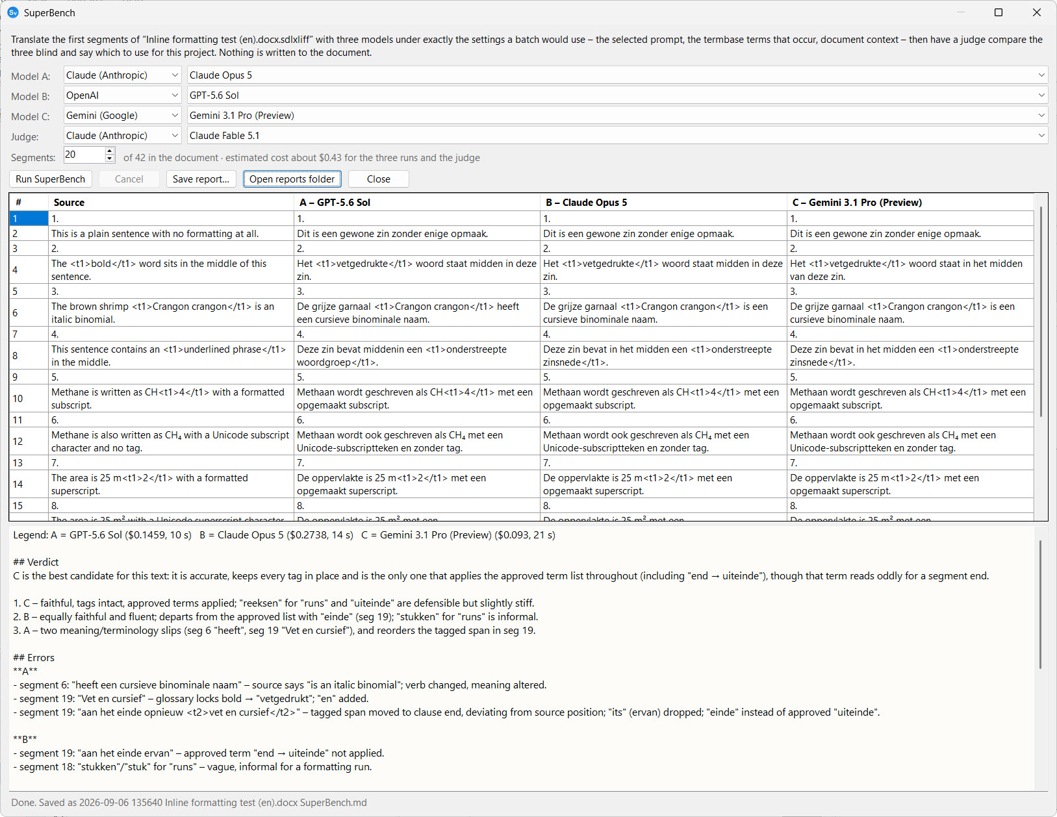Click the Source column header
The width and height of the screenshot is (1057, 817).
[171, 202]
